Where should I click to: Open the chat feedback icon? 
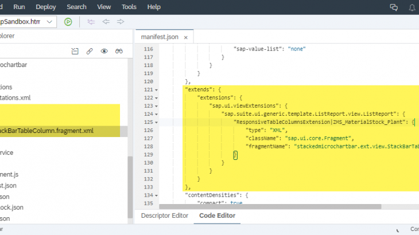pyautogui.click(x=394, y=7)
